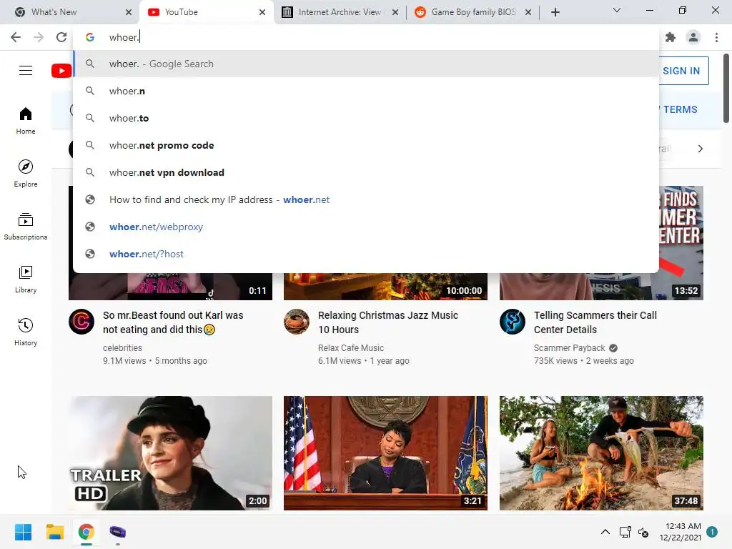Close the What's New tab
The height and width of the screenshot is (549, 732).
click(129, 12)
